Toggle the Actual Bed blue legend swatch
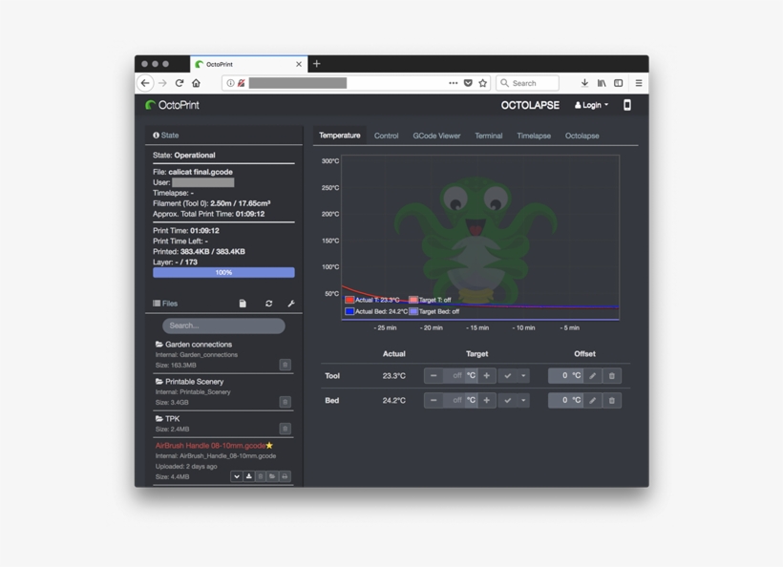 click(349, 311)
